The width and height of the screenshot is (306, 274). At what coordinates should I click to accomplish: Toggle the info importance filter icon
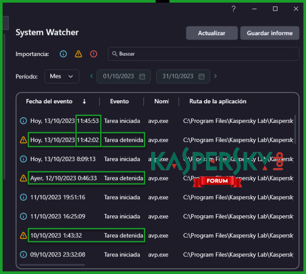(63, 54)
